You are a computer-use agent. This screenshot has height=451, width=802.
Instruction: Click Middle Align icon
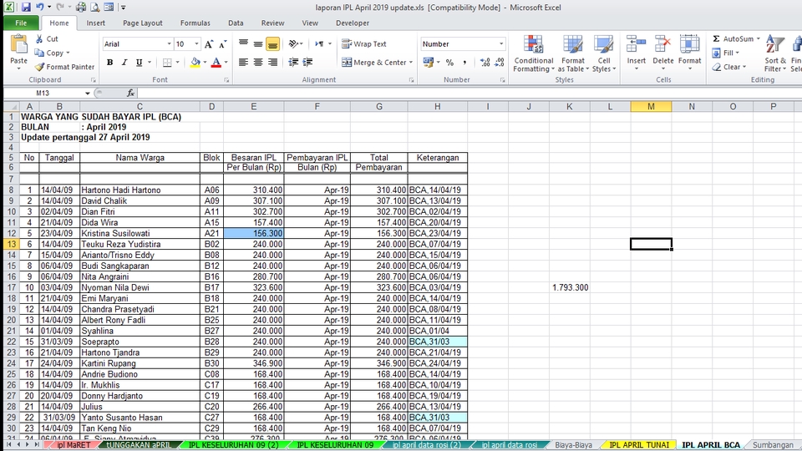(258, 44)
